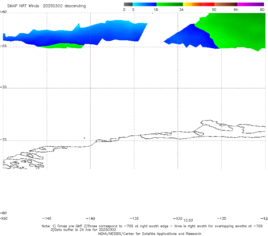Click the latitude label '-75'
268x236 pixels.
click(x=3, y=140)
